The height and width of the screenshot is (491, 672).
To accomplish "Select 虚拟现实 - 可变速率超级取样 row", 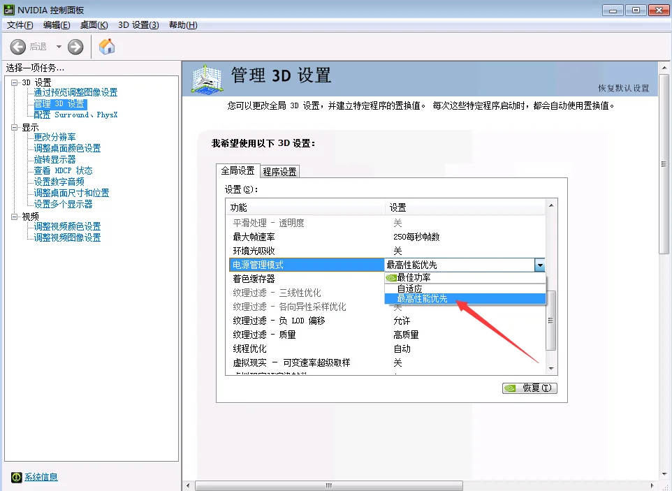I will (x=387, y=363).
